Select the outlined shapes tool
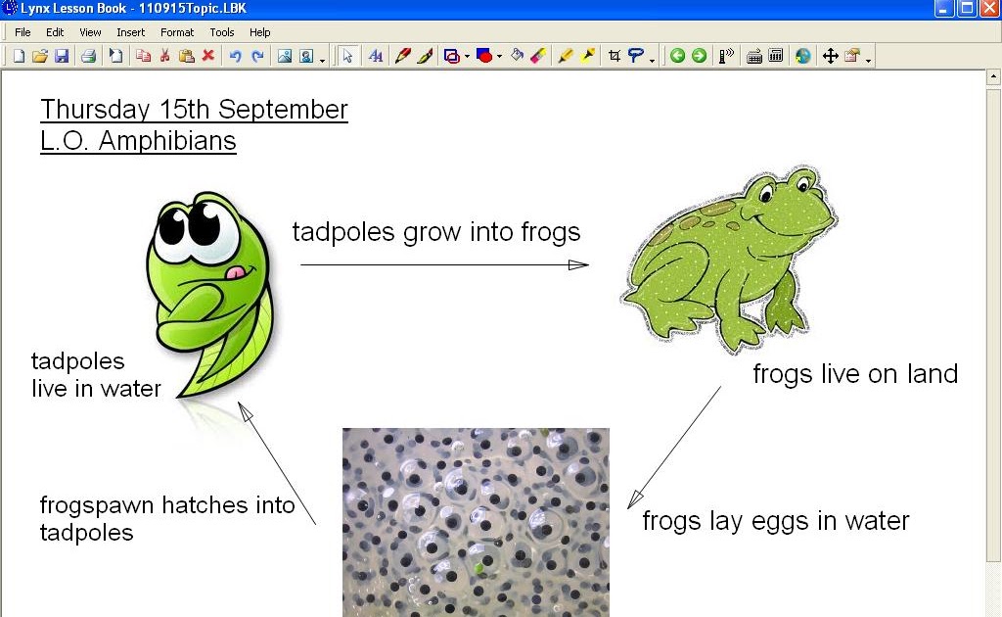 tap(452, 56)
